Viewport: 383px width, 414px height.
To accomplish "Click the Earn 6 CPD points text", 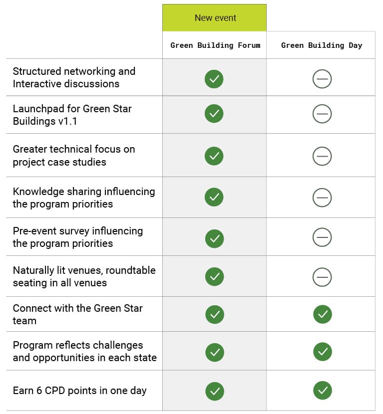I will (79, 391).
